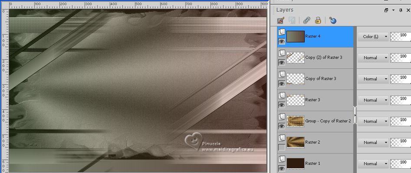
Task: Select Raster 4 gradient thumbnail
Action: click(x=296, y=37)
